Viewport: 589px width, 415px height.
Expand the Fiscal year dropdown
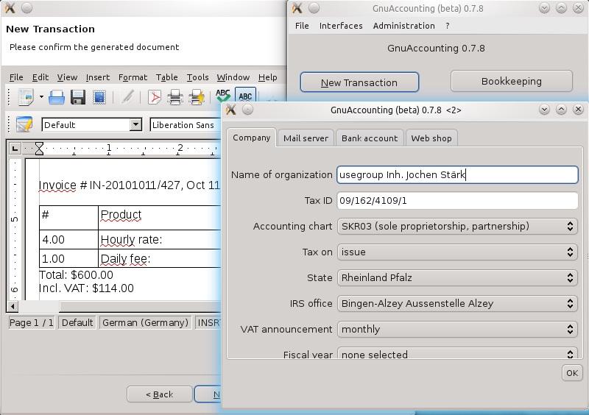[x=457, y=354]
